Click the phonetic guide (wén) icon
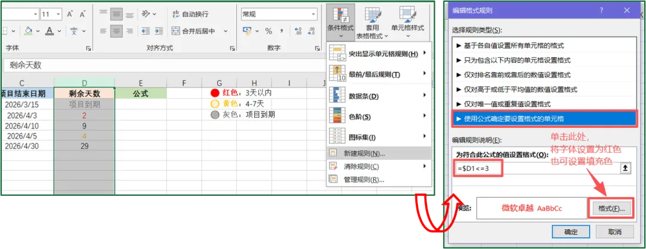 coord(74,31)
